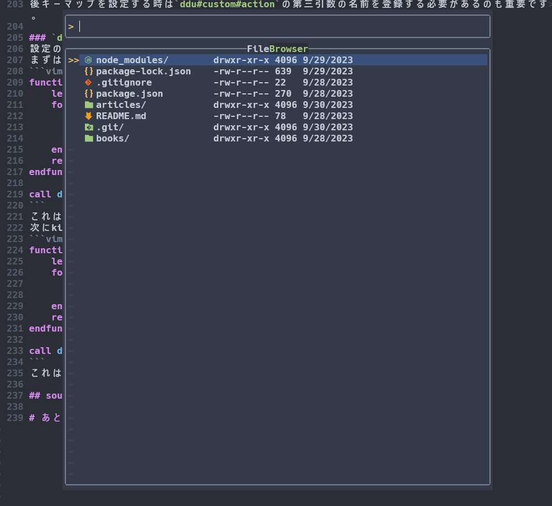This screenshot has height=506, width=552.
Task: Click permissions -rw-r--r-- of .gitignore
Action: [x=241, y=82]
